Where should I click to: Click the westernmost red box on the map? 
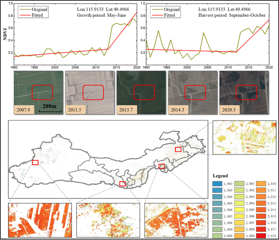35,162
